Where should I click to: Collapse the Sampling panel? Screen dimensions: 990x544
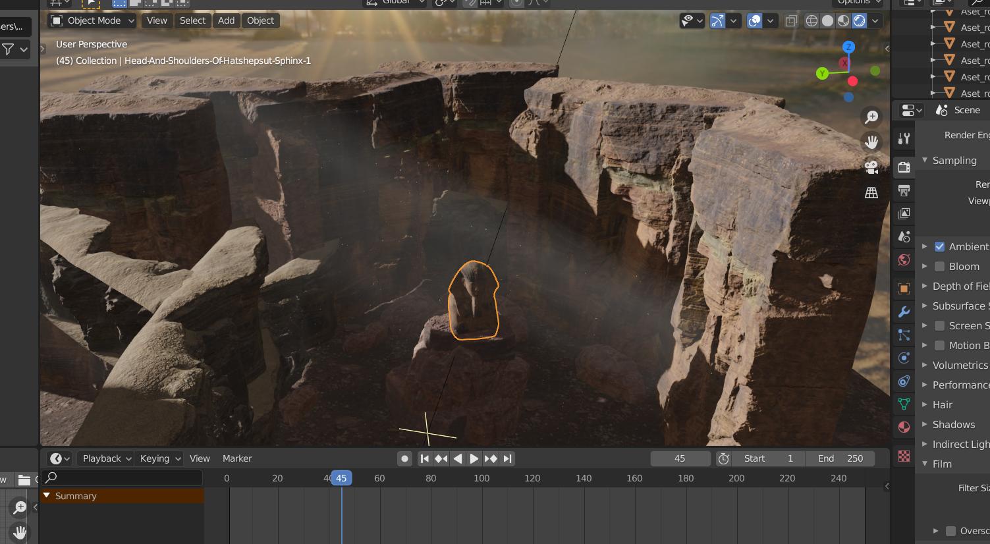(925, 160)
